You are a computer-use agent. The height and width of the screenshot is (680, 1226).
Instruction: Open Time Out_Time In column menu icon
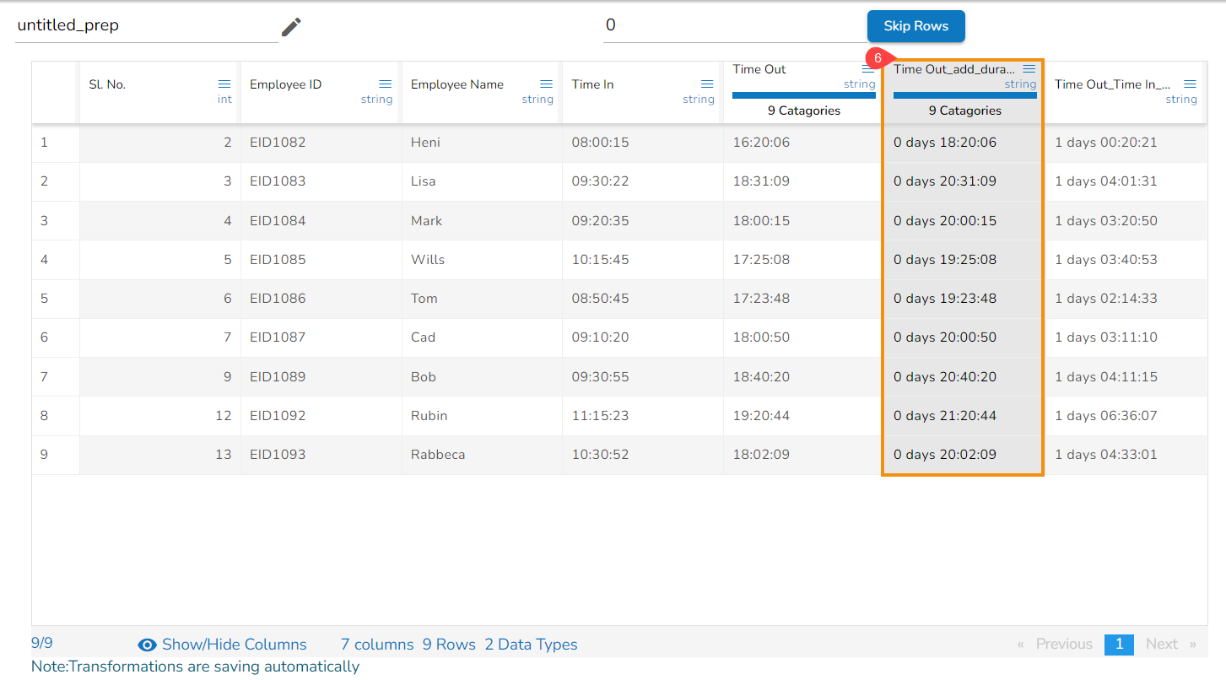(x=1190, y=84)
